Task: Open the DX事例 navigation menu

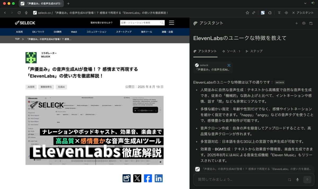Action: pyautogui.click(x=58, y=32)
